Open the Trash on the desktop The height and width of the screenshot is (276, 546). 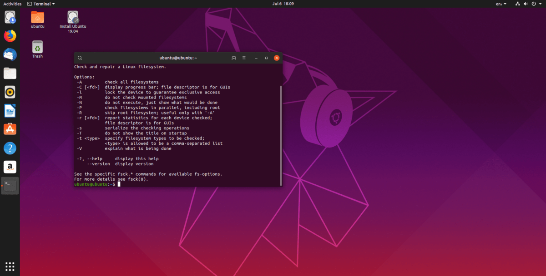pyautogui.click(x=37, y=49)
